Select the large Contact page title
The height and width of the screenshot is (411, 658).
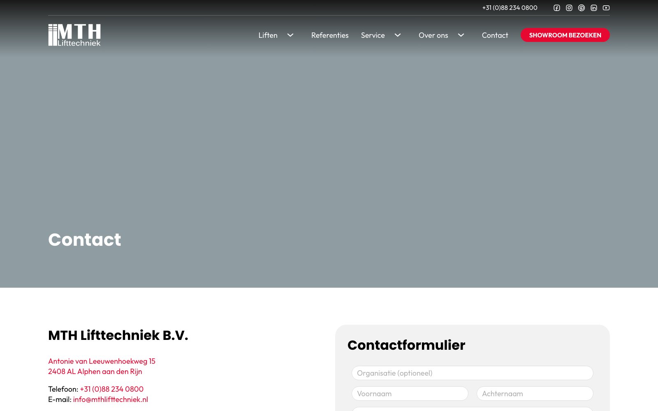[85, 240]
